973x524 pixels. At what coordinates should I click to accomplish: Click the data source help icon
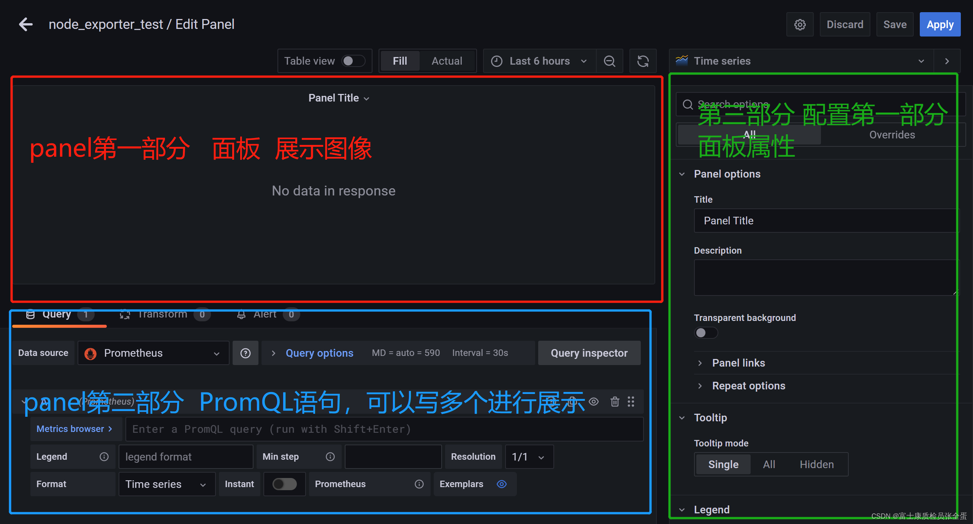click(246, 353)
